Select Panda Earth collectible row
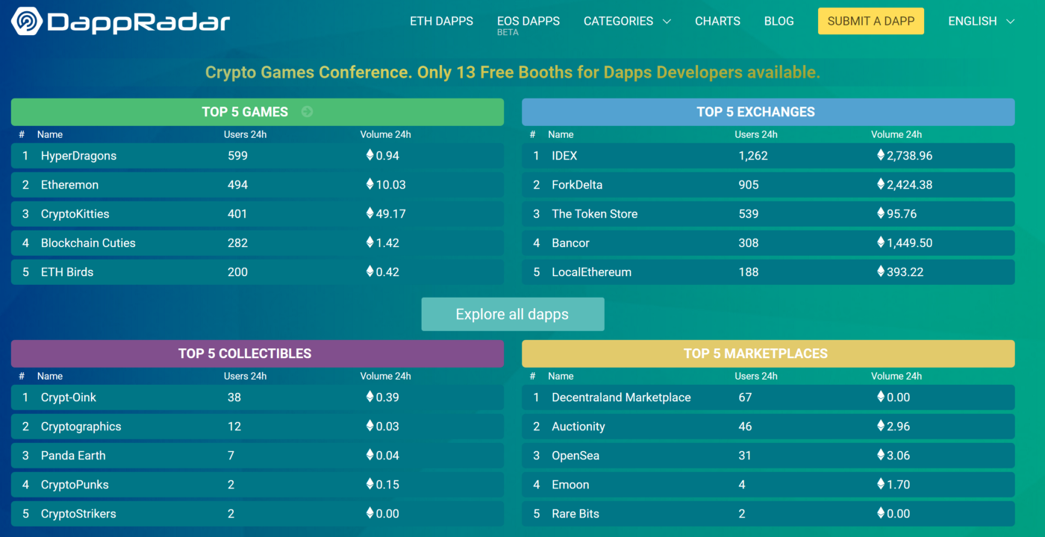Image resolution: width=1045 pixels, height=537 pixels. [258, 456]
